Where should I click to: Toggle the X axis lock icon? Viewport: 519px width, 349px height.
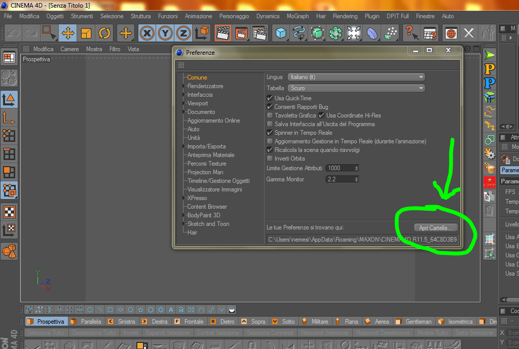pyautogui.click(x=147, y=33)
